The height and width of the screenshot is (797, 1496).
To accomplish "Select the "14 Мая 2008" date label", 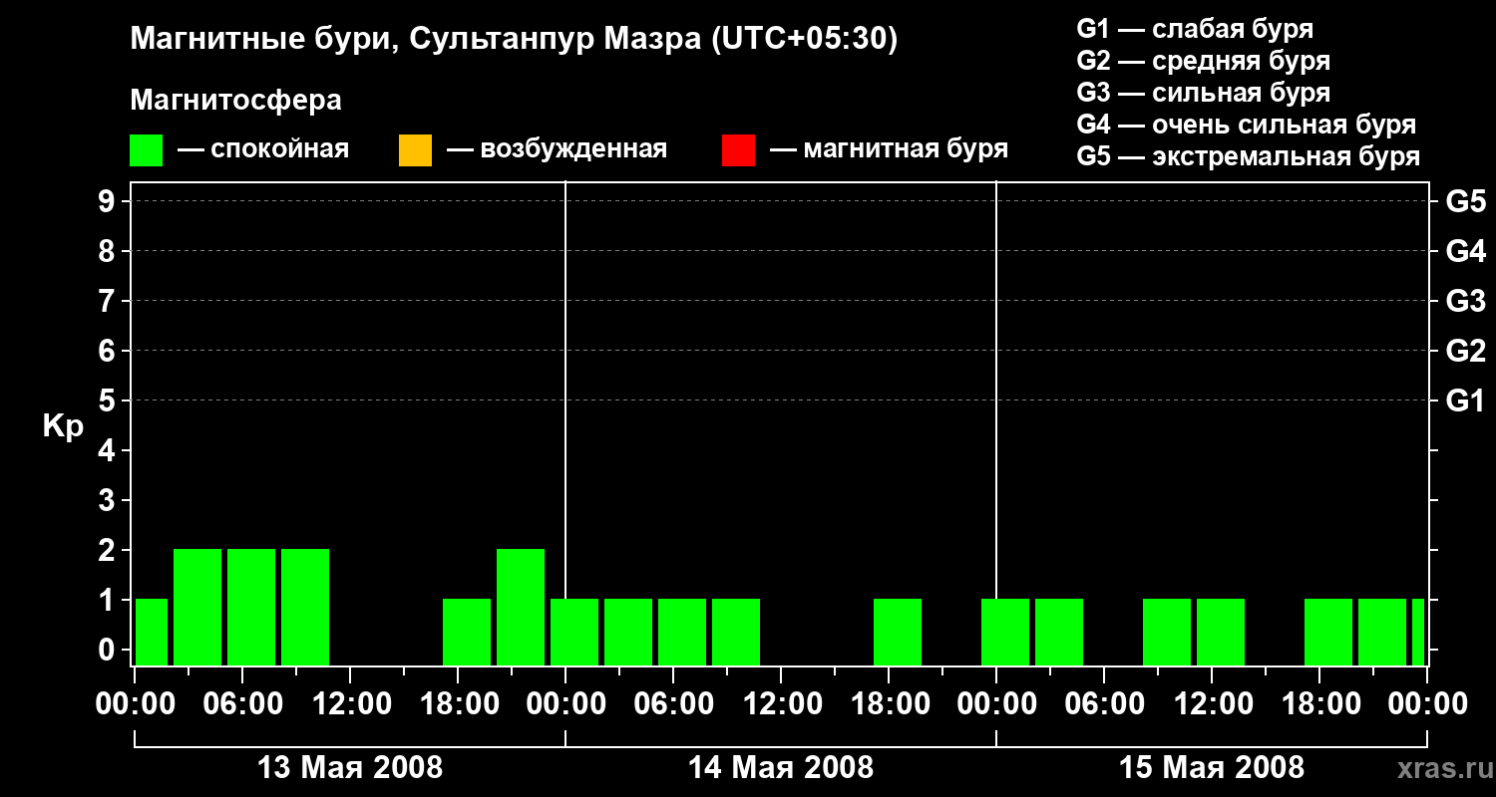I will pyautogui.click(x=781, y=768).
